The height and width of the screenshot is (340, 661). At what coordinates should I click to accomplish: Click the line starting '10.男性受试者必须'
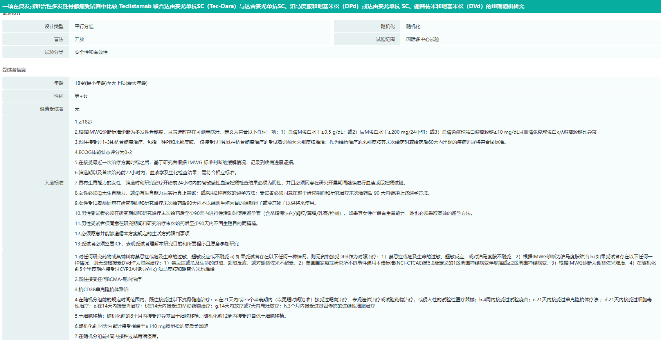[x=275, y=213]
